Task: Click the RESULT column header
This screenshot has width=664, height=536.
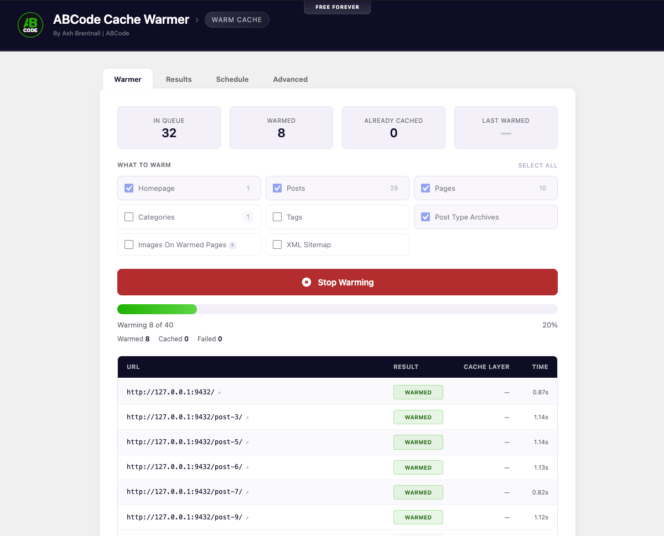Action: [x=406, y=367]
